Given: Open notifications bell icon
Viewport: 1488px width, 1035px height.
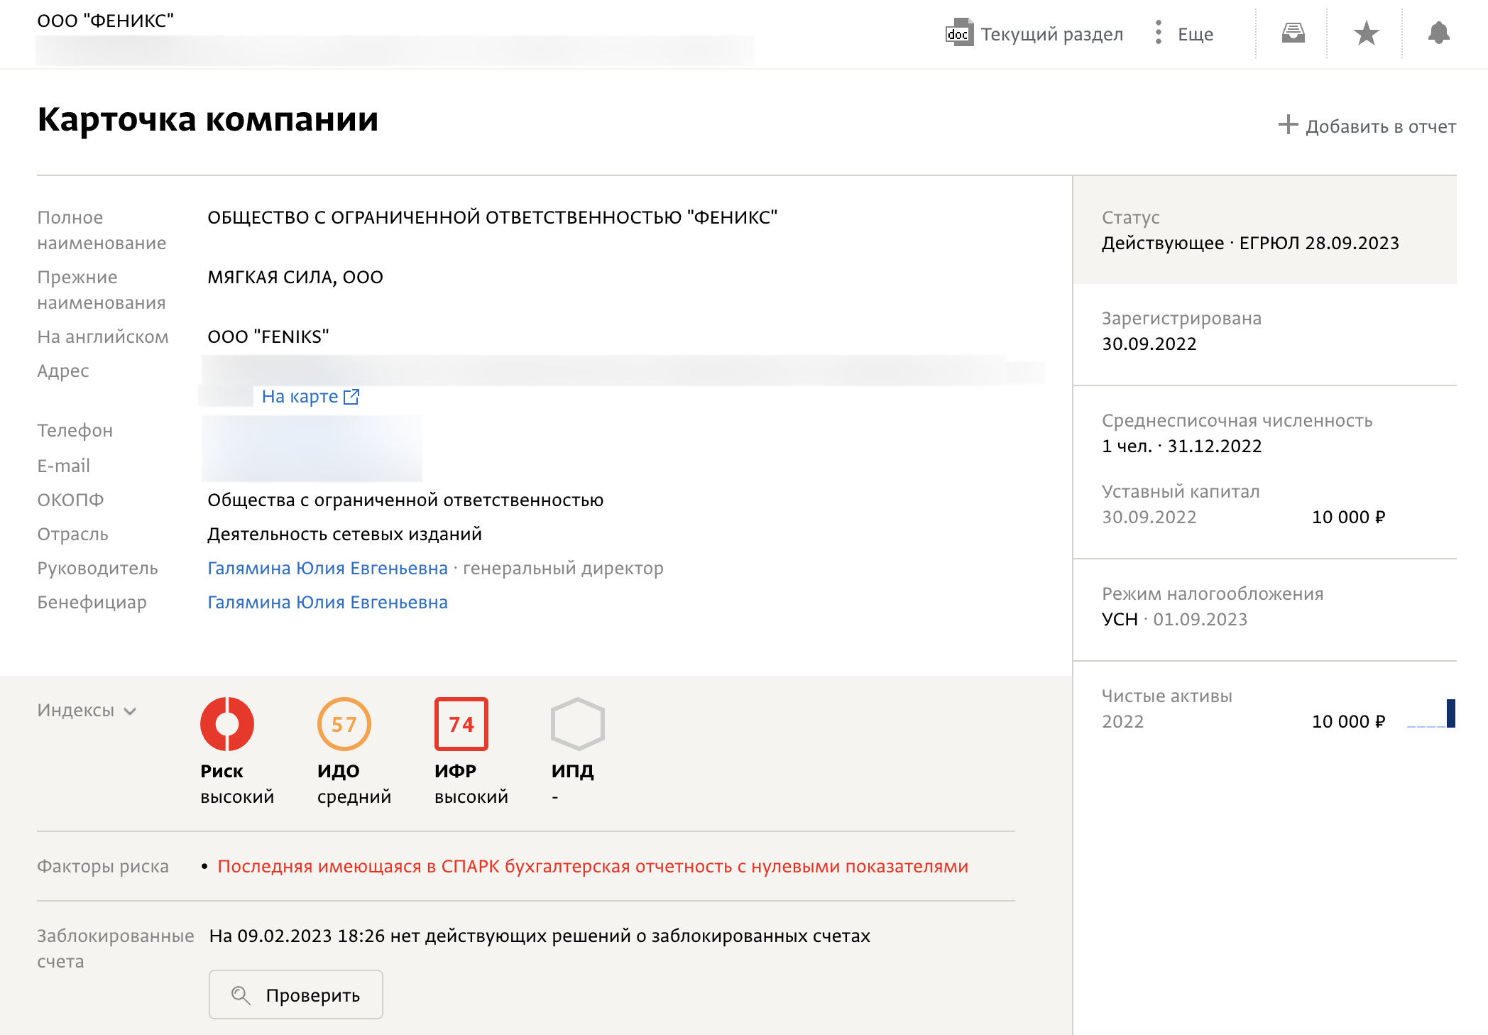Looking at the screenshot, I should point(1439,33).
